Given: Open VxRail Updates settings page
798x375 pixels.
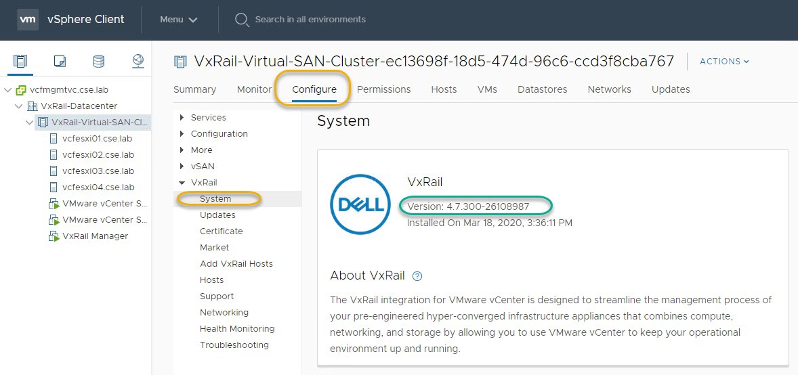Looking at the screenshot, I should 217,215.
